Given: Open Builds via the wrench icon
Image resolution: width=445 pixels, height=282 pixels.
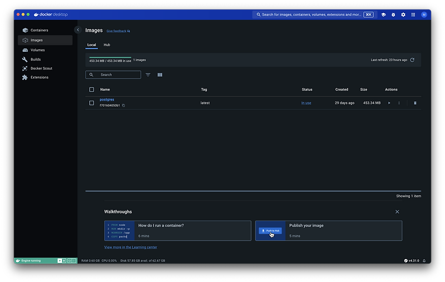Looking at the screenshot, I should tap(25, 60).
